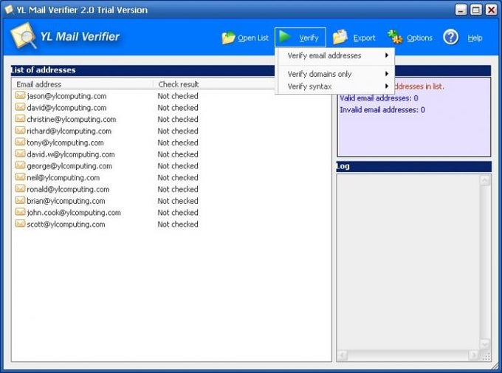
Task: Click the Valid email addresses: 0 text
Action: 379,98
